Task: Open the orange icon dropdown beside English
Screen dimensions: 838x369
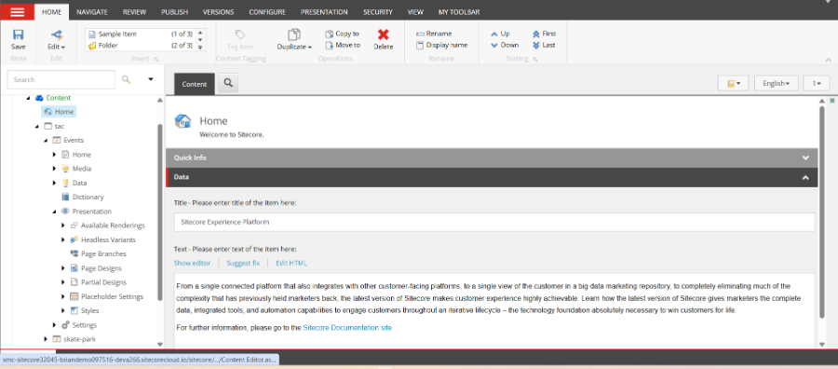Action: [734, 84]
